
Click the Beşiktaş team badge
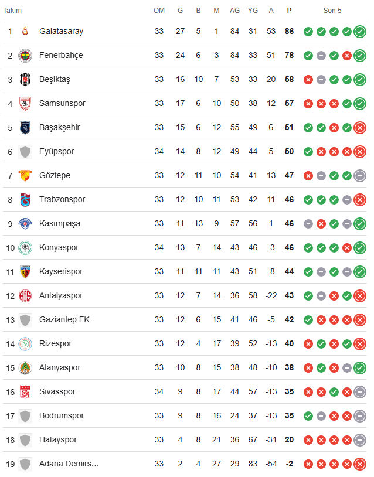[25, 79]
